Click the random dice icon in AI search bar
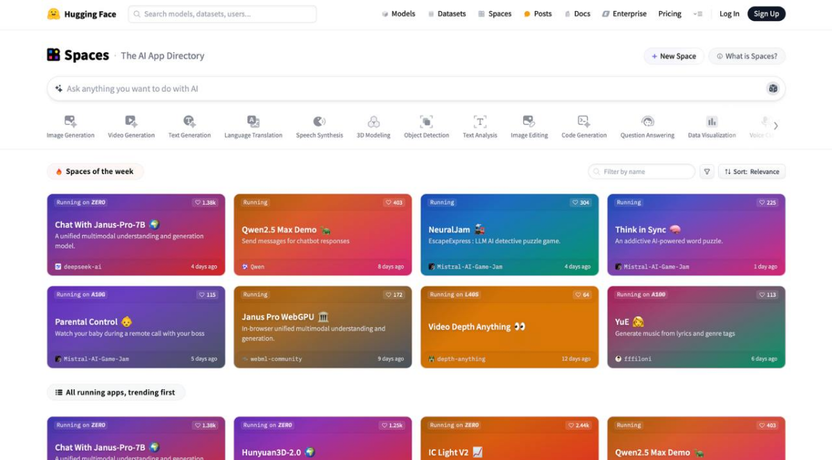This screenshot has height=460, width=832. coord(773,89)
